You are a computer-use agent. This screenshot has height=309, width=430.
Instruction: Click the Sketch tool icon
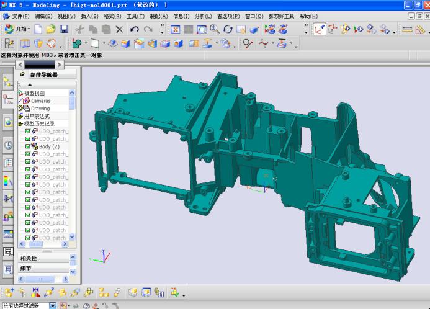[9, 43]
